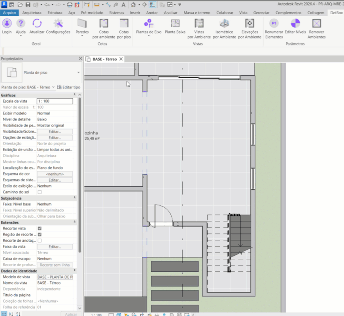Click the Print icon in quick access toolbar
Image resolution: width=344 pixels, height=316 pixels.
(x=70, y=4)
